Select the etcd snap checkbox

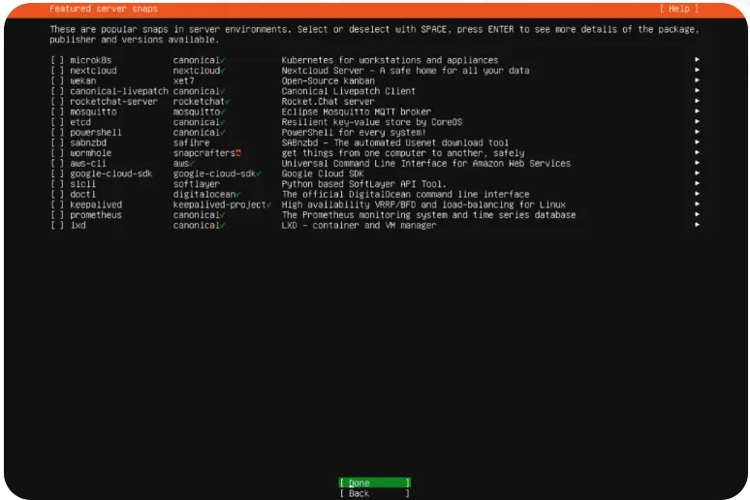tap(57, 122)
